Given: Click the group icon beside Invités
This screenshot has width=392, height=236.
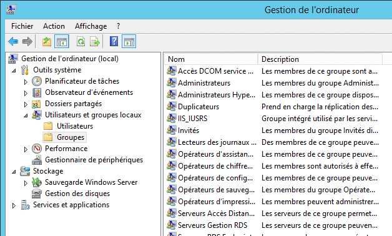Looking at the screenshot, I should click(x=172, y=130).
